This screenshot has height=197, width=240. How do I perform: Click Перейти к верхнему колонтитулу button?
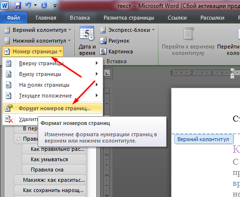(188, 42)
